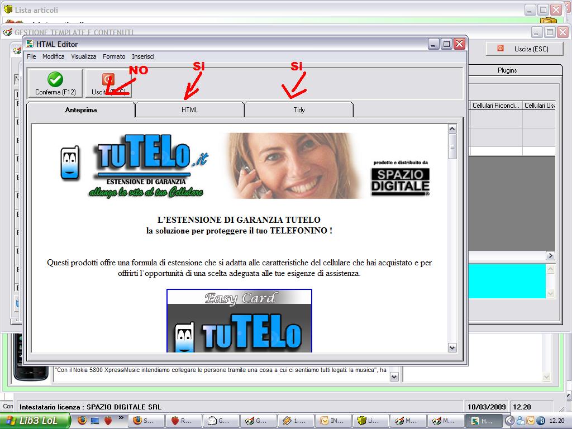Screen dimensions: 572x429
Task: Click the Cellulari Usa column header
Action: pos(539,106)
